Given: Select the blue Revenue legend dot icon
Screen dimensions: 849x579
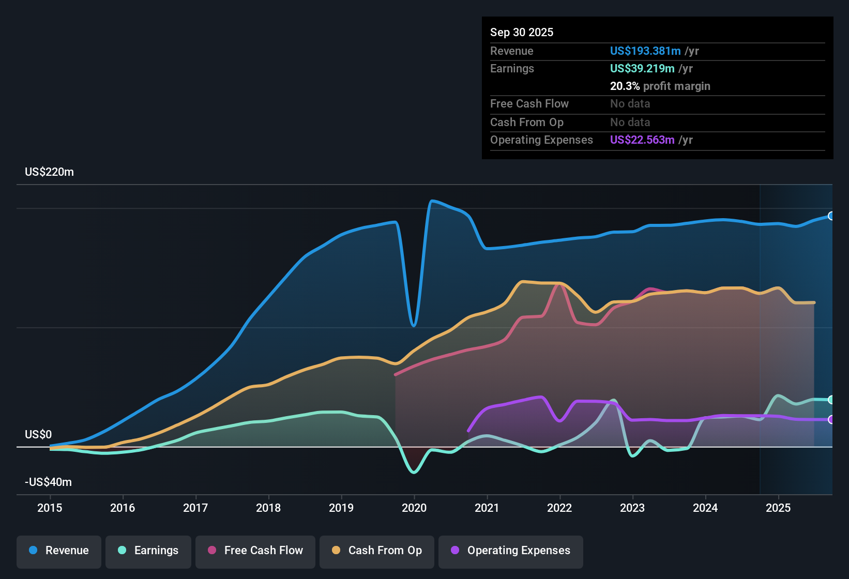Looking at the screenshot, I should coord(34,551).
